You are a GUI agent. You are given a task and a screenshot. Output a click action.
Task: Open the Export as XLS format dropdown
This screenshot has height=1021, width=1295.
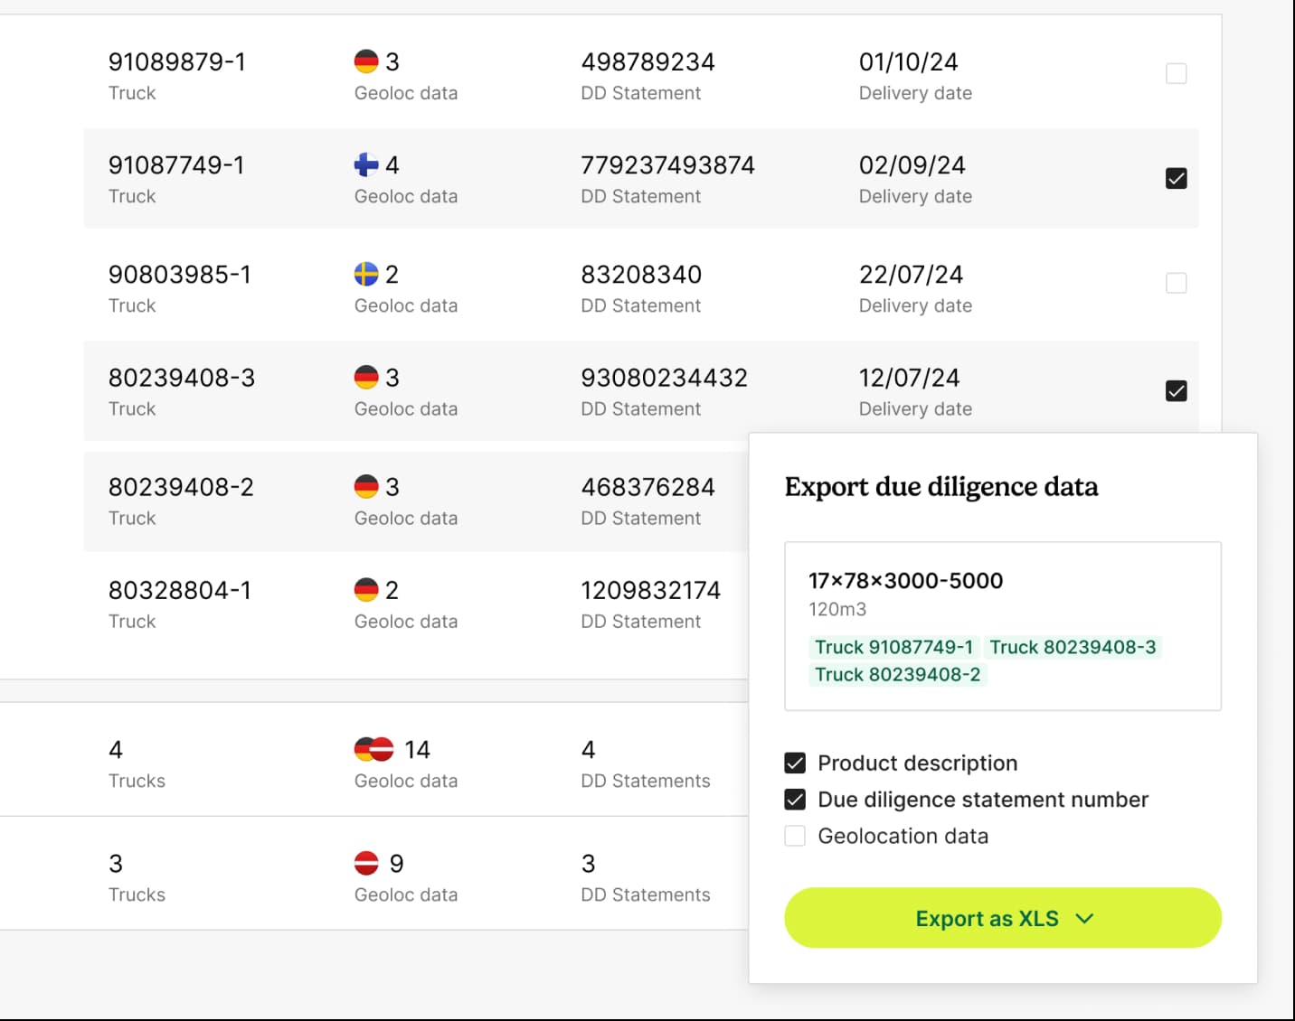coord(1084,918)
